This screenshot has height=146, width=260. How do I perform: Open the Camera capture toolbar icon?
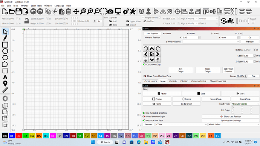coord(110,11)
